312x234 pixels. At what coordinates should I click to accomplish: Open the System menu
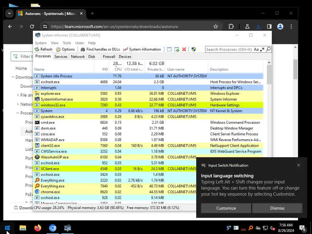(x=41, y=43)
